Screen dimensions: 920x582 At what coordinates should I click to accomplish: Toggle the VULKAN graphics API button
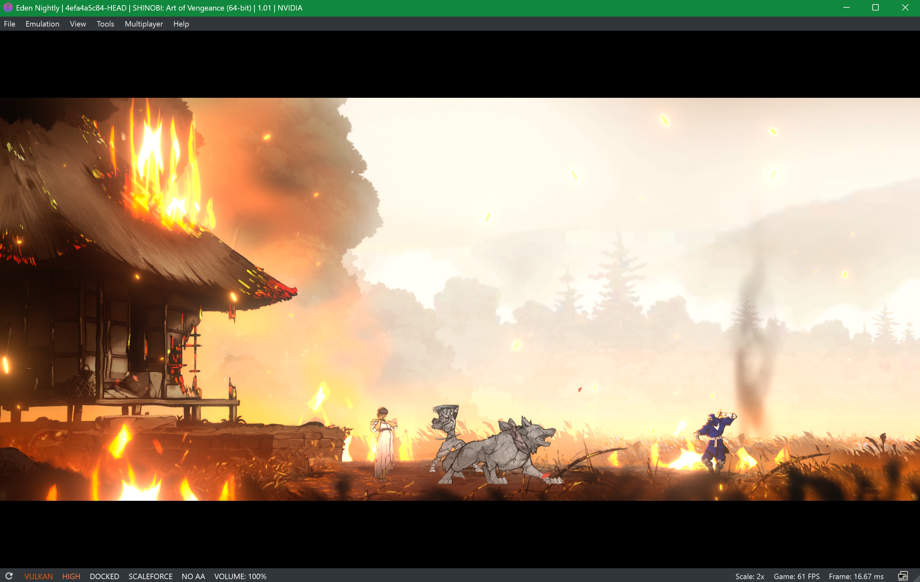pyautogui.click(x=39, y=576)
